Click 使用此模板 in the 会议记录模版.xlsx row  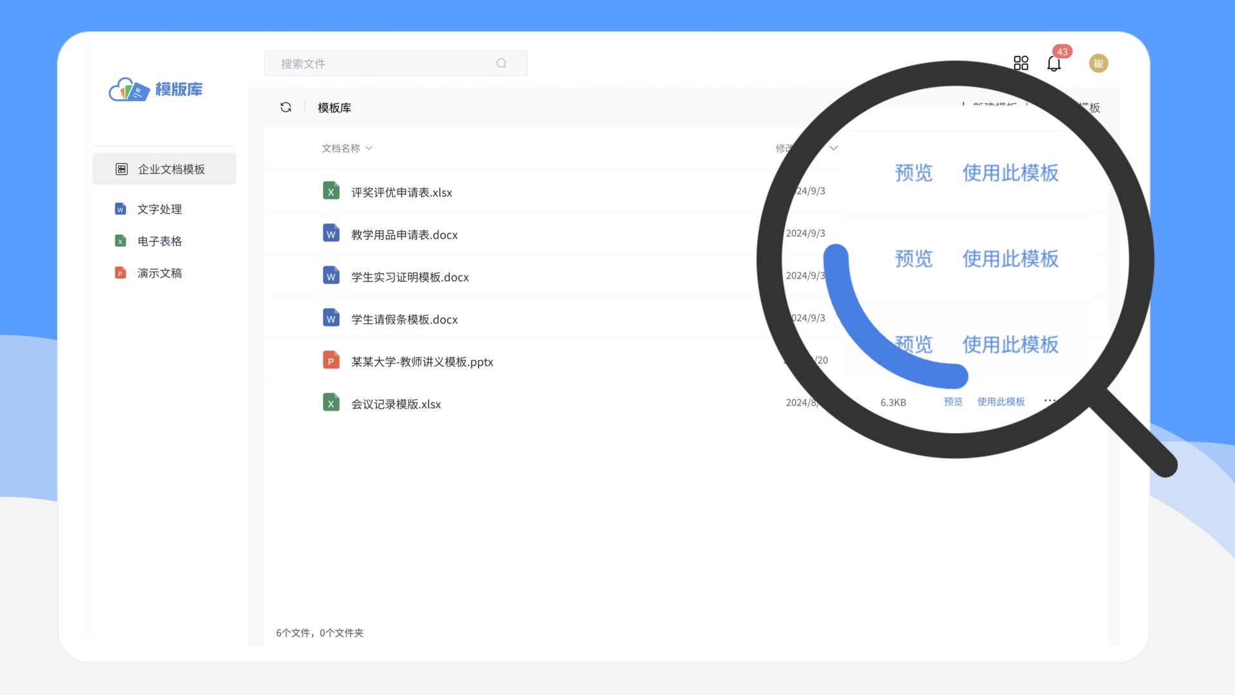click(x=1001, y=402)
